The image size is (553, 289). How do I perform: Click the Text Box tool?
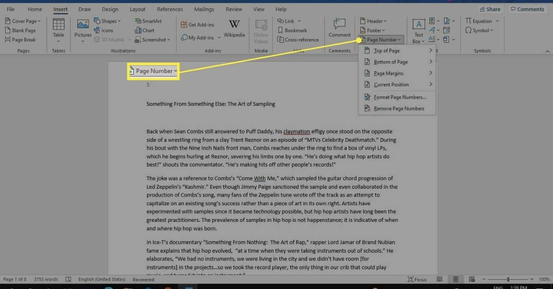(418, 30)
